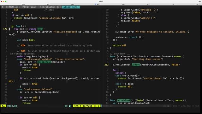Click the 'We will revisit defining these topics' comment

pos(59,51)
